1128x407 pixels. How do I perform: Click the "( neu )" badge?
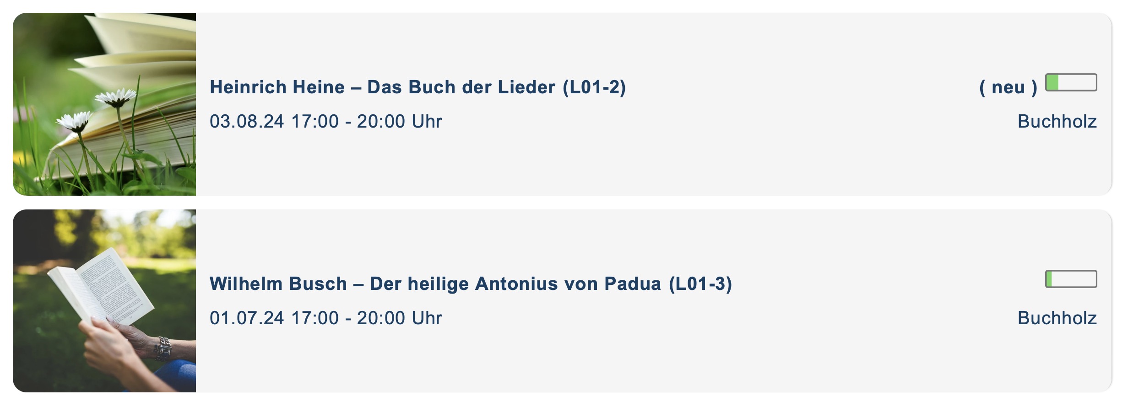point(1008,87)
